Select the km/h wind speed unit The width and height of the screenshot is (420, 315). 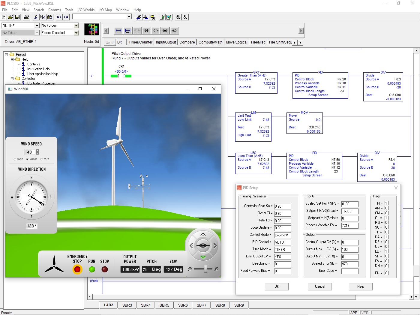pyautogui.click(x=28, y=159)
